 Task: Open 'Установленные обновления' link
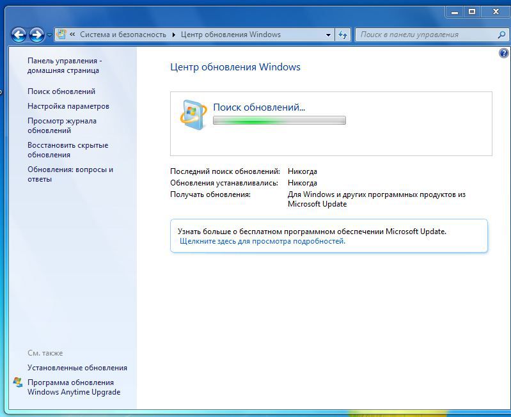point(77,368)
